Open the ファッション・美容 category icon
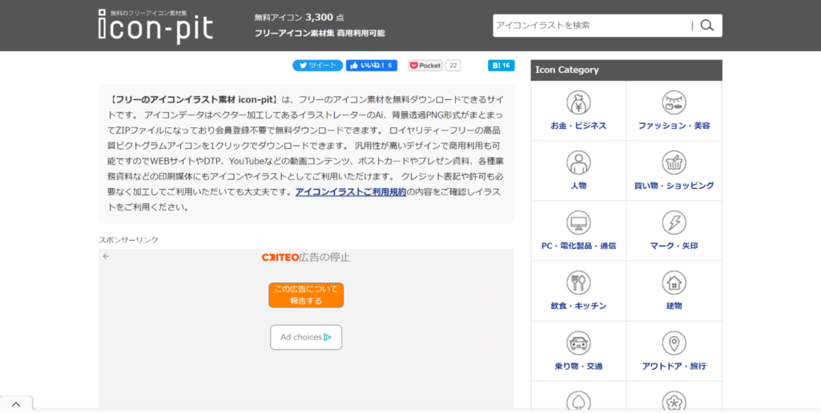Image resolution: width=821 pixels, height=413 pixels. (x=674, y=103)
